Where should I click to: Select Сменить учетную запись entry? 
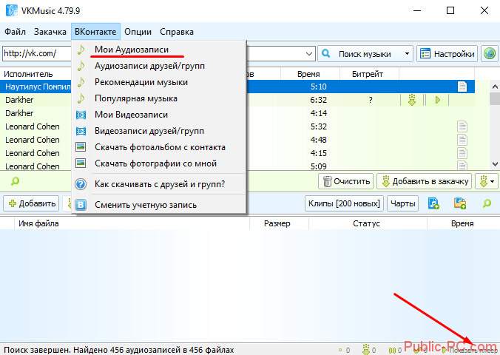pyautogui.click(x=159, y=205)
